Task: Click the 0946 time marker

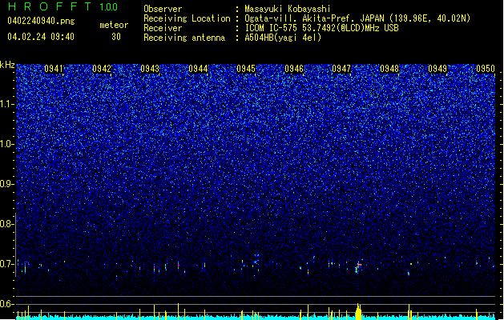Action: (x=294, y=69)
